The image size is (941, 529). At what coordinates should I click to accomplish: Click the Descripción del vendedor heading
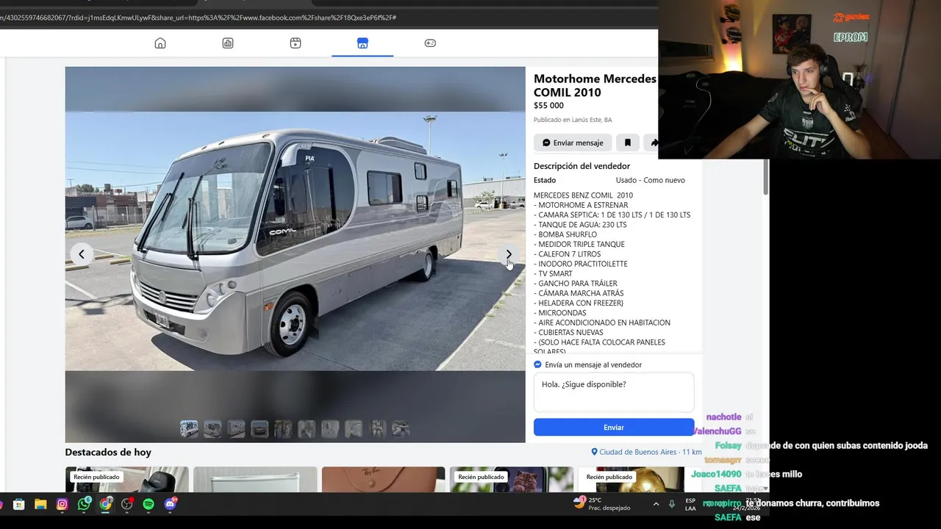(x=582, y=166)
